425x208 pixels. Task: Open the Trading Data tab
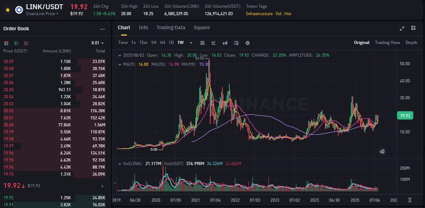[171, 27]
